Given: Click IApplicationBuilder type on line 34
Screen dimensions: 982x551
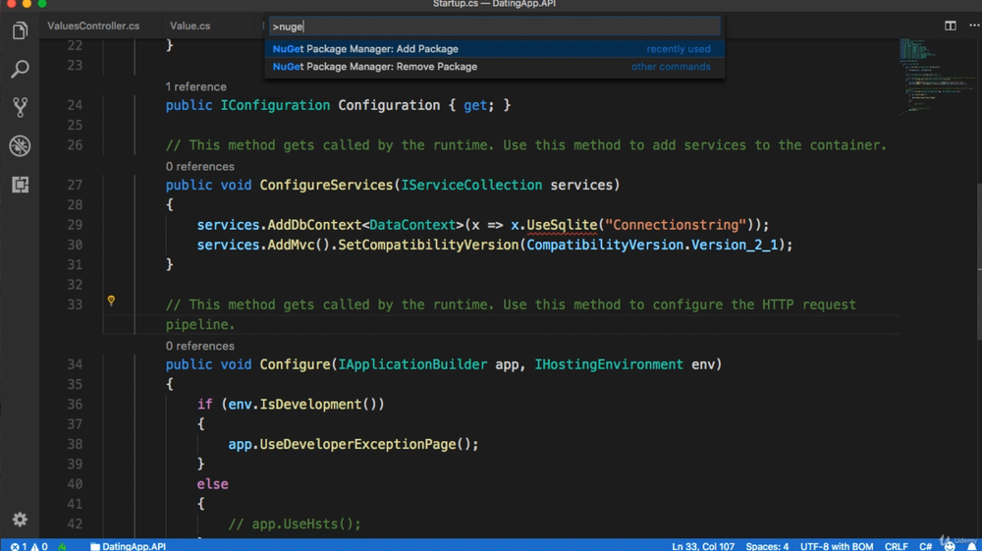Looking at the screenshot, I should tap(412, 364).
